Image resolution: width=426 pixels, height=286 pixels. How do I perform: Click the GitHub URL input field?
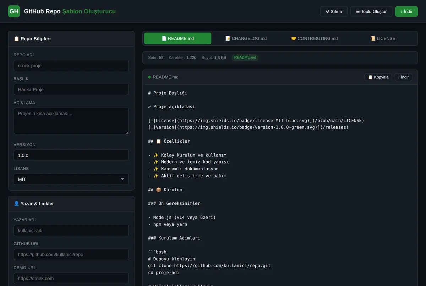(x=71, y=254)
